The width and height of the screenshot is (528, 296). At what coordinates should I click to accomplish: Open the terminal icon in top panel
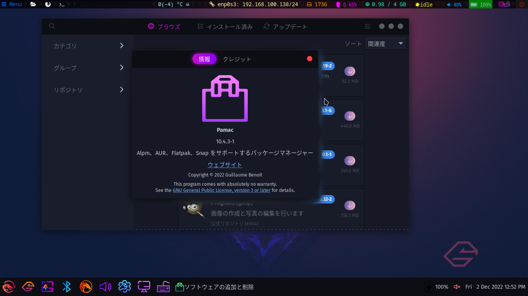click(x=61, y=4)
